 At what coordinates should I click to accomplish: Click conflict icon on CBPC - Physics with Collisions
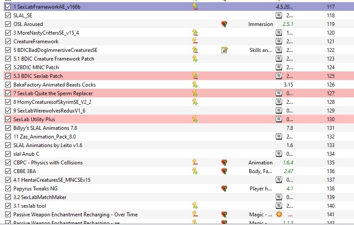(x=195, y=162)
